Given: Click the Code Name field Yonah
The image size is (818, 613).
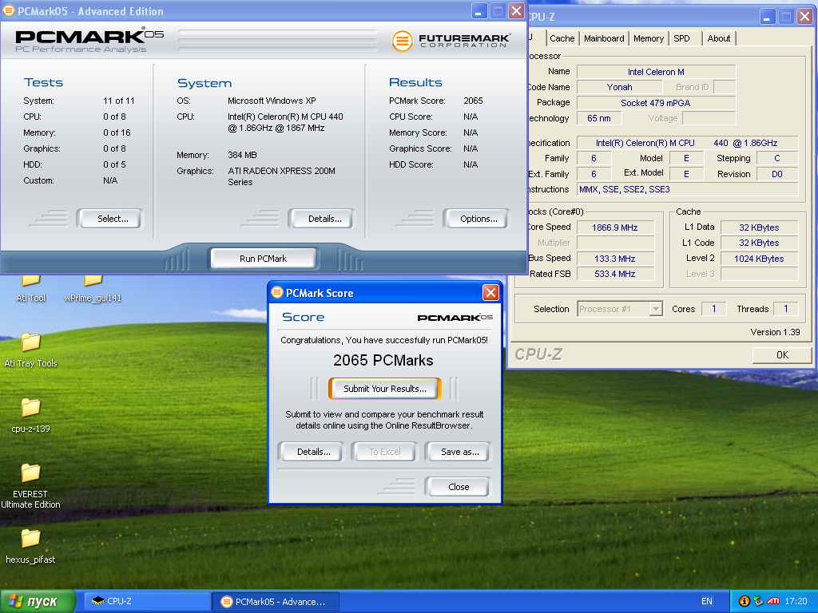Looking at the screenshot, I should click(x=619, y=87).
